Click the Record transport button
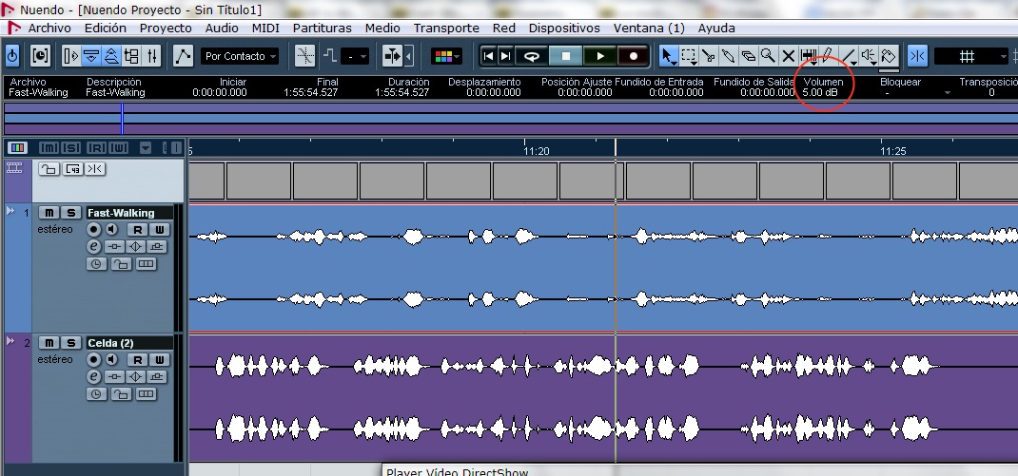 click(634, 56)
